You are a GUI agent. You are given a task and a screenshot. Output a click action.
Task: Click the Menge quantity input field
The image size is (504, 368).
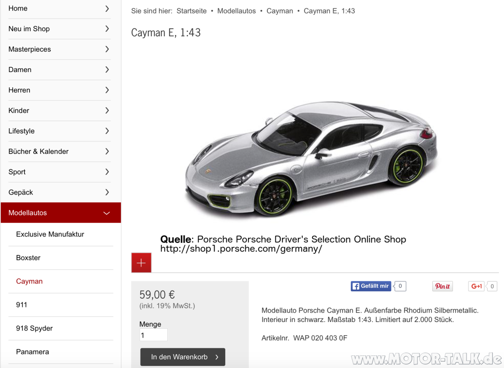tap(154, 335)
